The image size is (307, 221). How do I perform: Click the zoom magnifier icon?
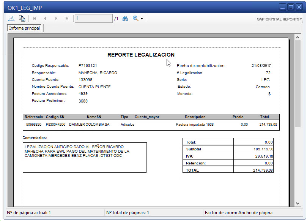[x=135, y=18]
